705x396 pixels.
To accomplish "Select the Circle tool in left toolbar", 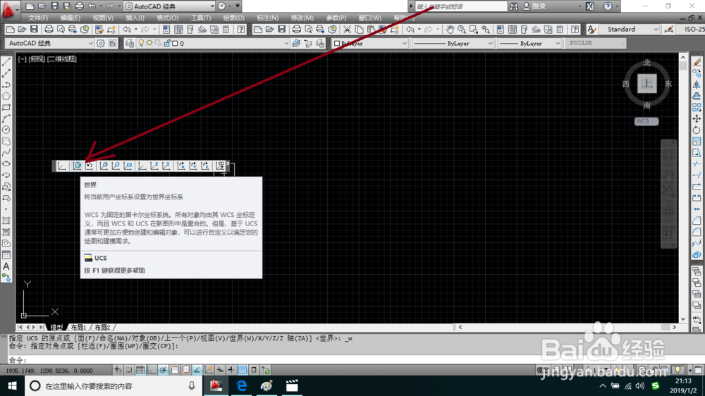I will [6, 130].
